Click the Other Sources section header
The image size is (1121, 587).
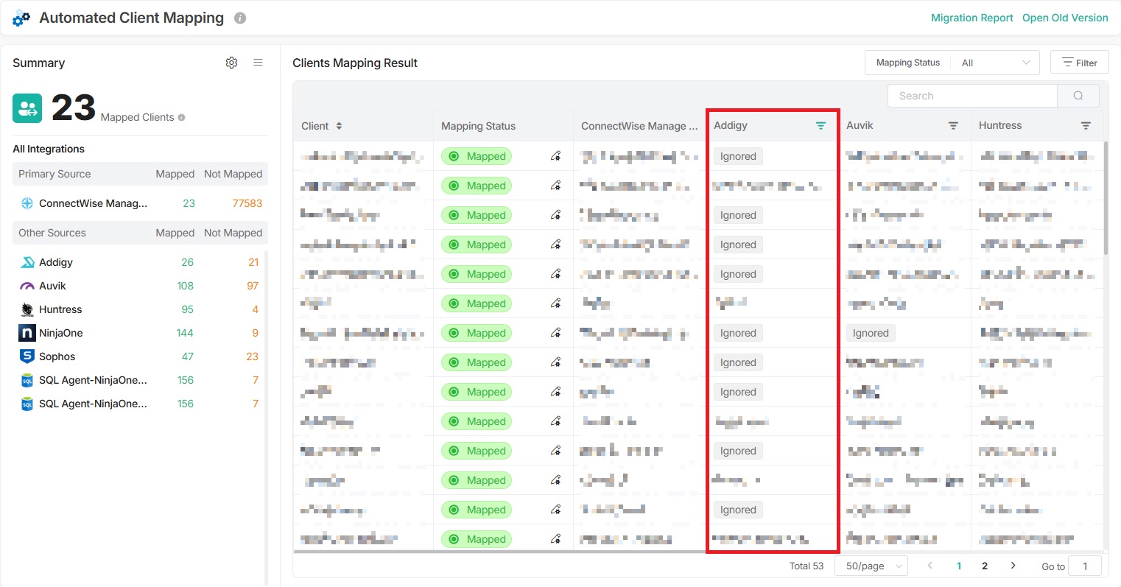point(140,233)
